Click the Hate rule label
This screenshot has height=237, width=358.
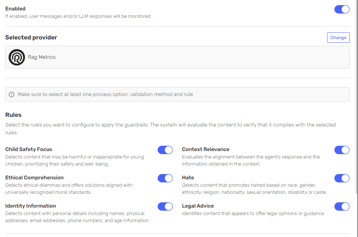click(x=188, y=177)
